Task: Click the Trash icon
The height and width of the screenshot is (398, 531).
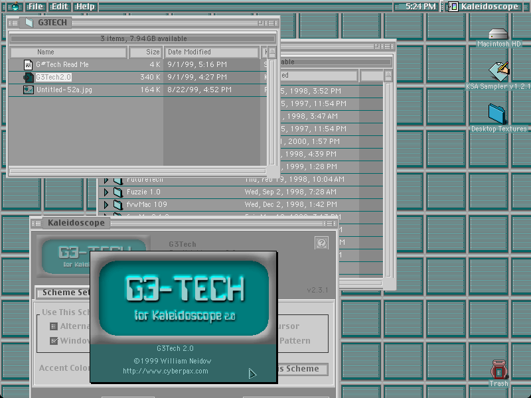Action: (x=499, y=369)
